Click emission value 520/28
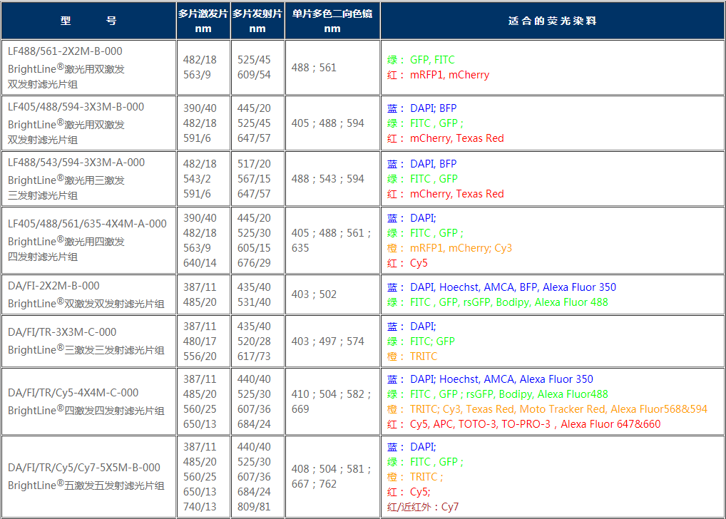 click(254, 341)
